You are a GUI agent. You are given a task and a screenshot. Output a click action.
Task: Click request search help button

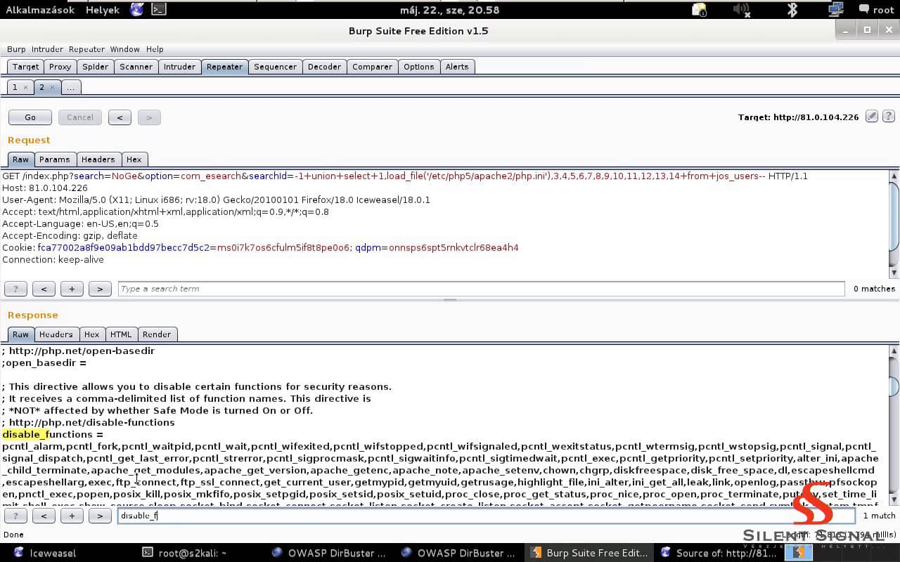coord(15,289)
